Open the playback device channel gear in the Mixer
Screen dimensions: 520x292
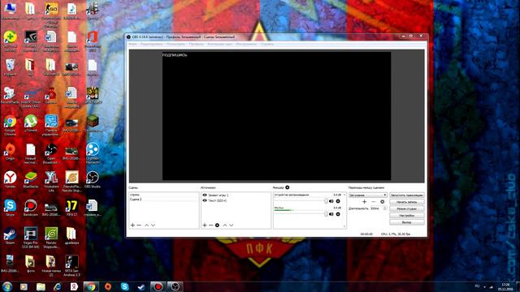pyautogui.click(x=338, y=201)
